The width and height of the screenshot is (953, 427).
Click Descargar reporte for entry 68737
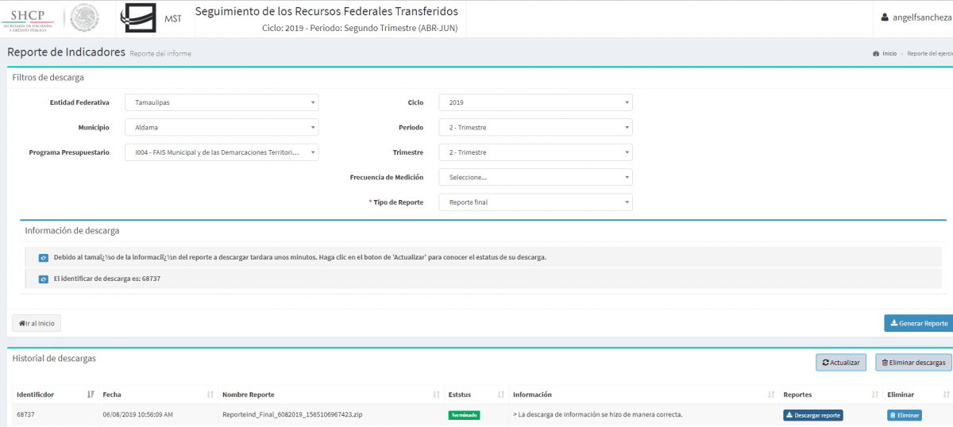(812, 415)
